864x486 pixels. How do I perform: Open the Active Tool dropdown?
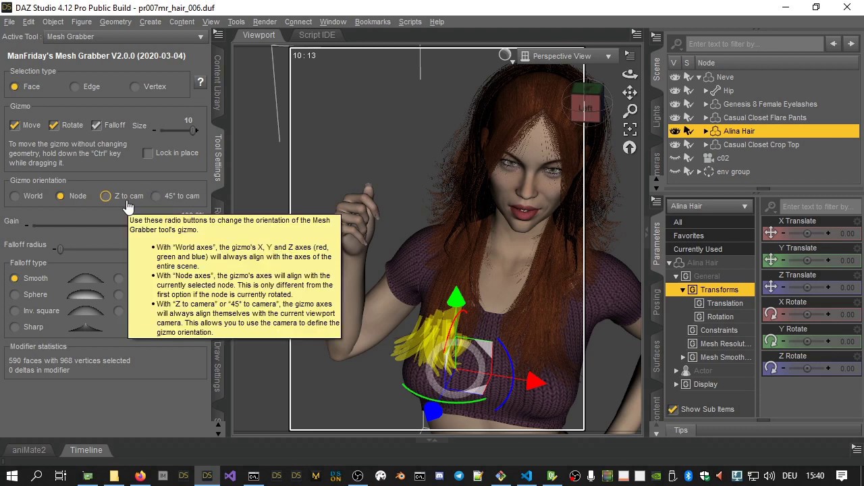[x=125, y=36]
